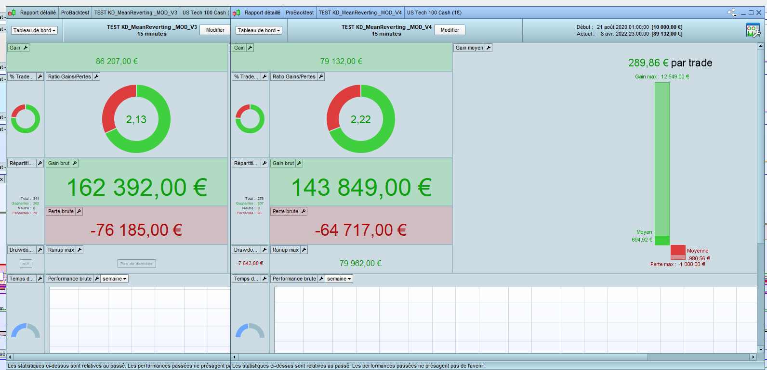This screenshot has width=767, height=370.
Task: Open Tableau de bord dropdown in V3 report
Action: [34, 30]
